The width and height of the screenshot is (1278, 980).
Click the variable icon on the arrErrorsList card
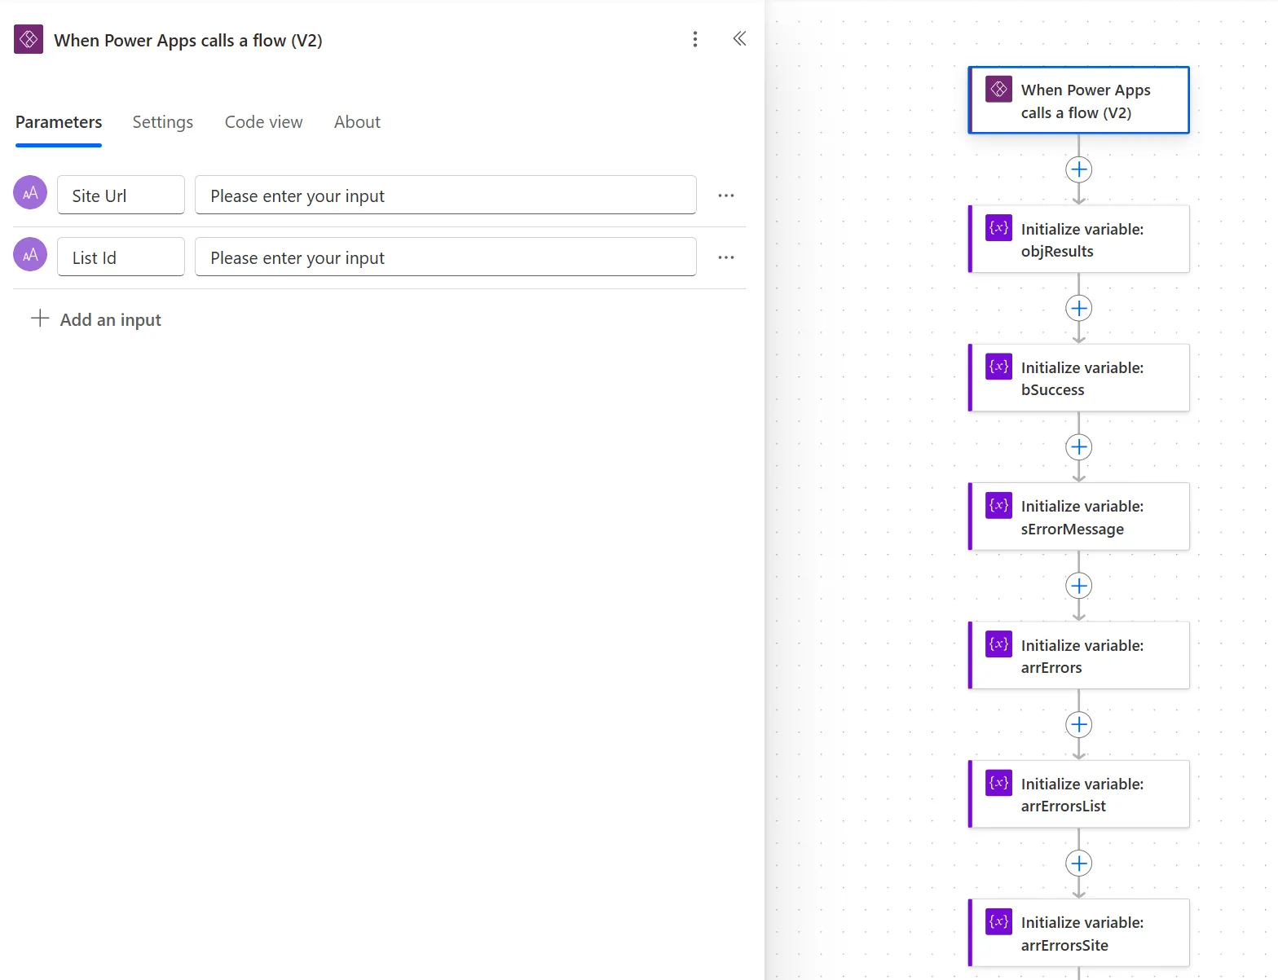(x=999, y=783)
